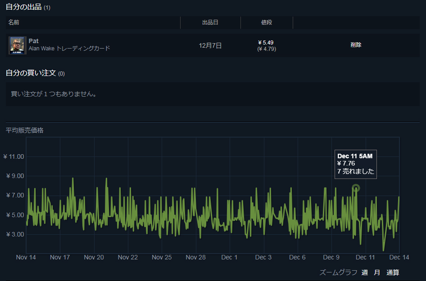Click the Nov 14 axis label

point(26,258)
